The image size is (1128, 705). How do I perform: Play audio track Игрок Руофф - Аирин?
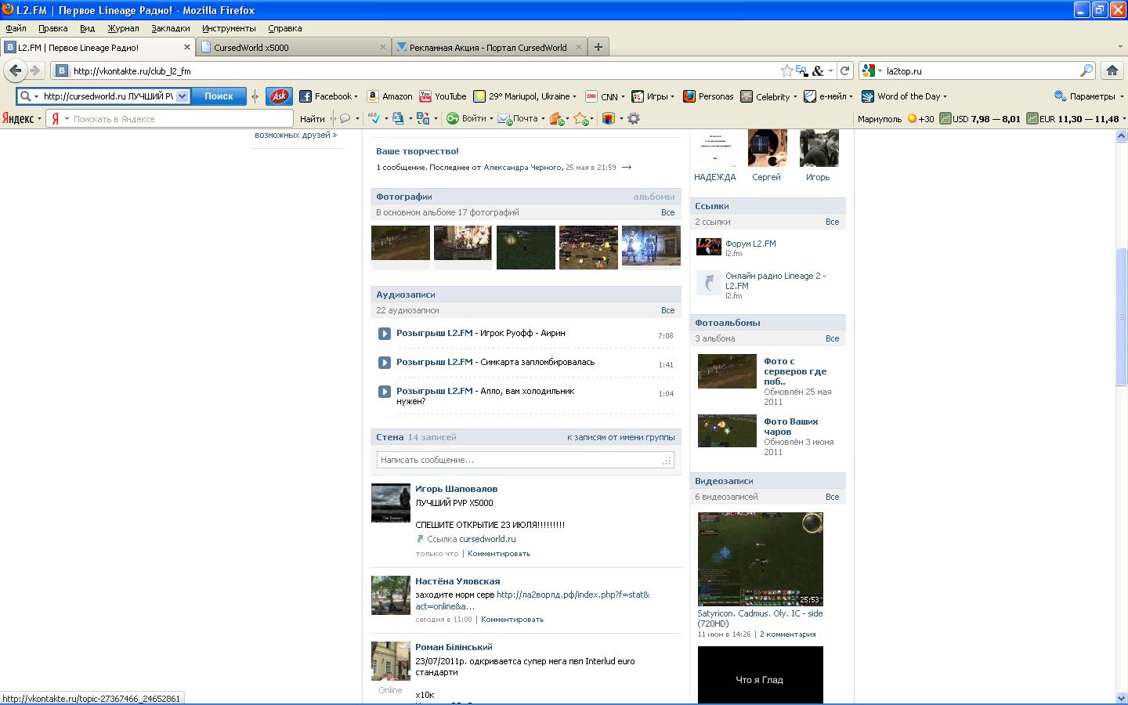[x=385, y=334]
